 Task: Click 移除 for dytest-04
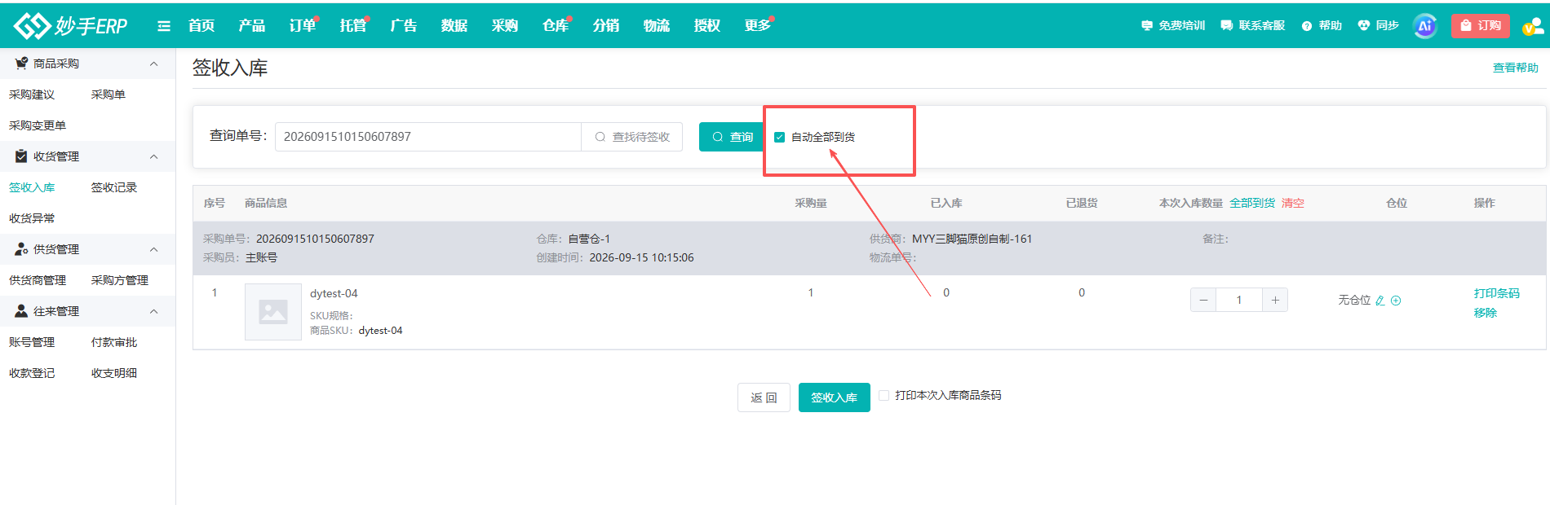pos(1486,313)
